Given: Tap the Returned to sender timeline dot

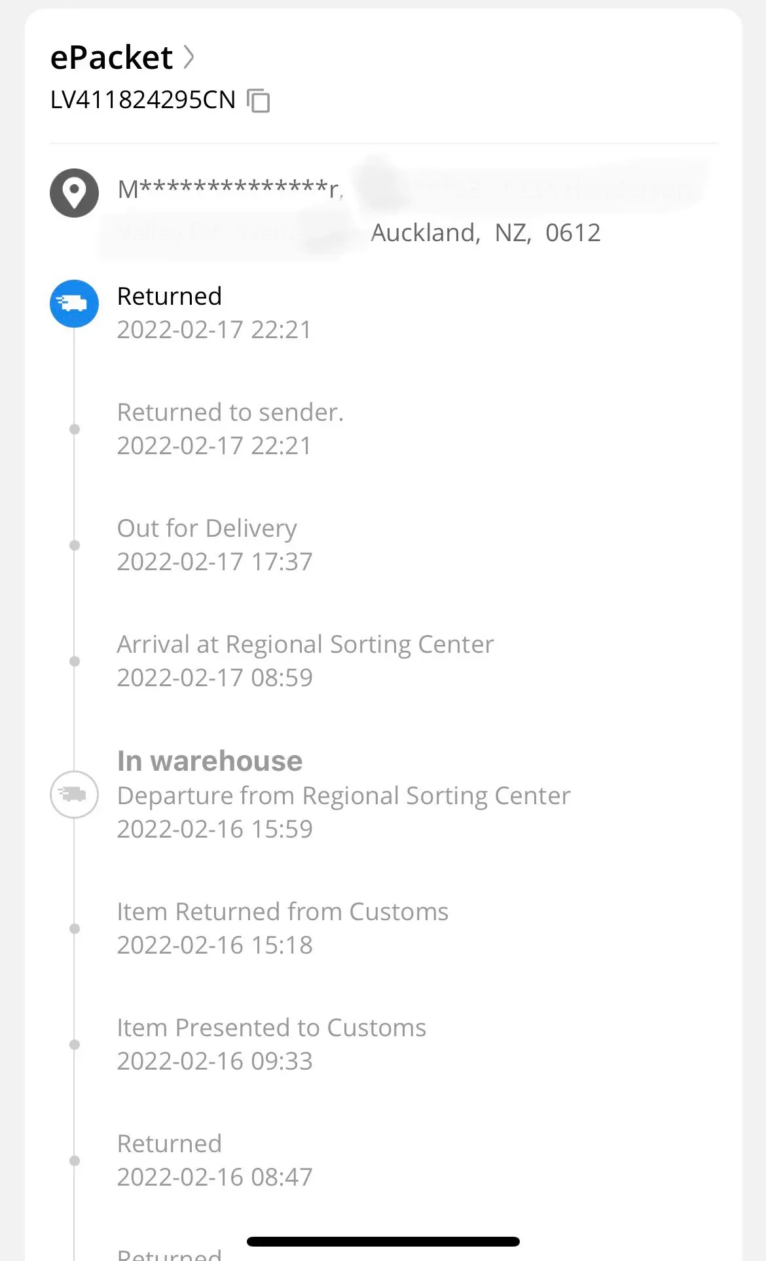Looking at the screenshot, I should pyautogui.click(x=75, y=429).
